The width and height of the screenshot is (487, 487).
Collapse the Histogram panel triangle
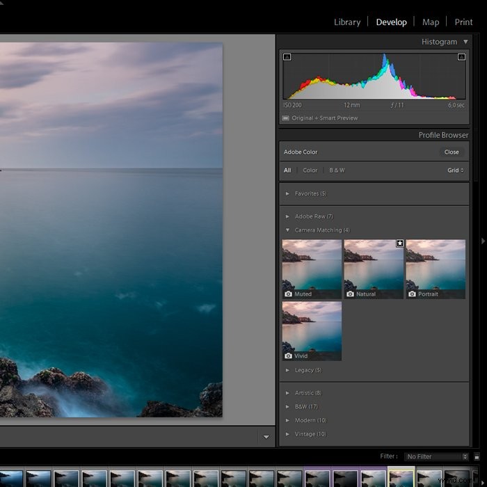click(465, 42)
